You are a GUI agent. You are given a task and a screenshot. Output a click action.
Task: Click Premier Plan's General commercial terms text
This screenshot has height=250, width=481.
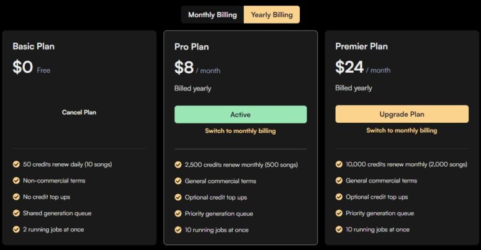coord(381,181)
